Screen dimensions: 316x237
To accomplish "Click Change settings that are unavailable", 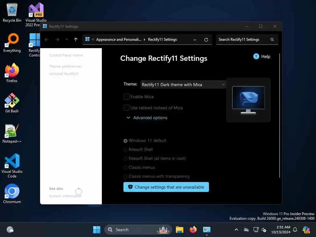I will pos(166,187).
